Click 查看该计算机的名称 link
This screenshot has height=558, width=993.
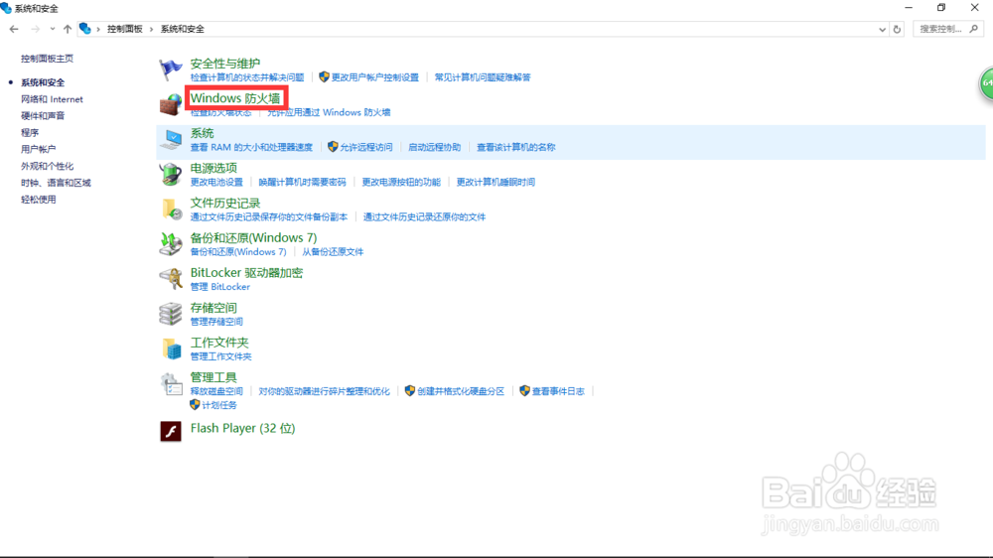(x=515, y=147)
